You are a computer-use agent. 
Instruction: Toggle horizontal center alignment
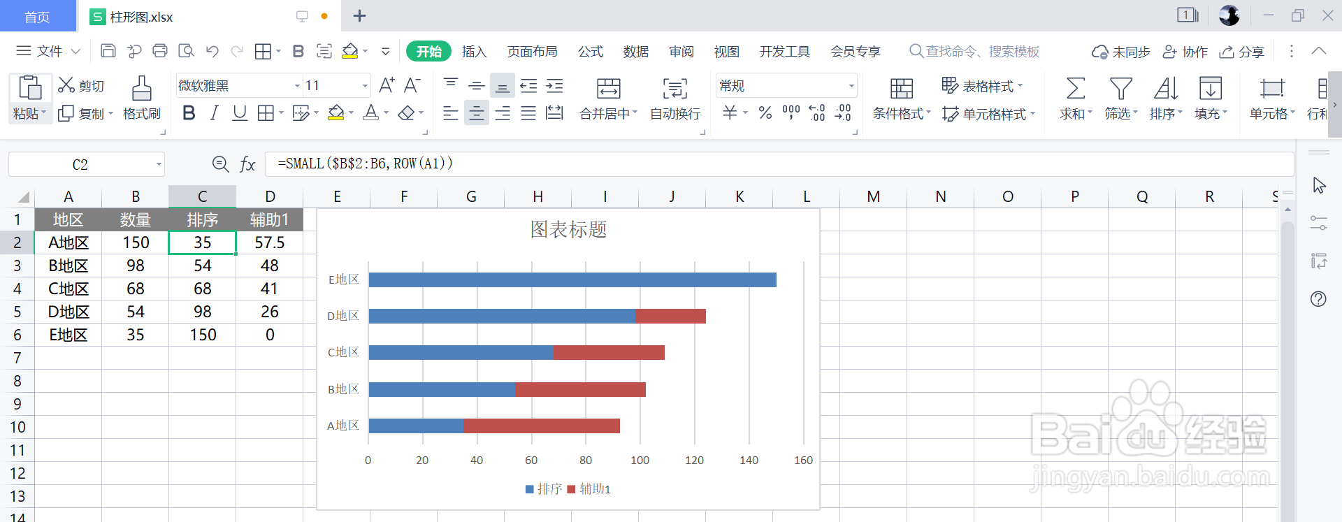pyautogui.click(x=477, y=113)
